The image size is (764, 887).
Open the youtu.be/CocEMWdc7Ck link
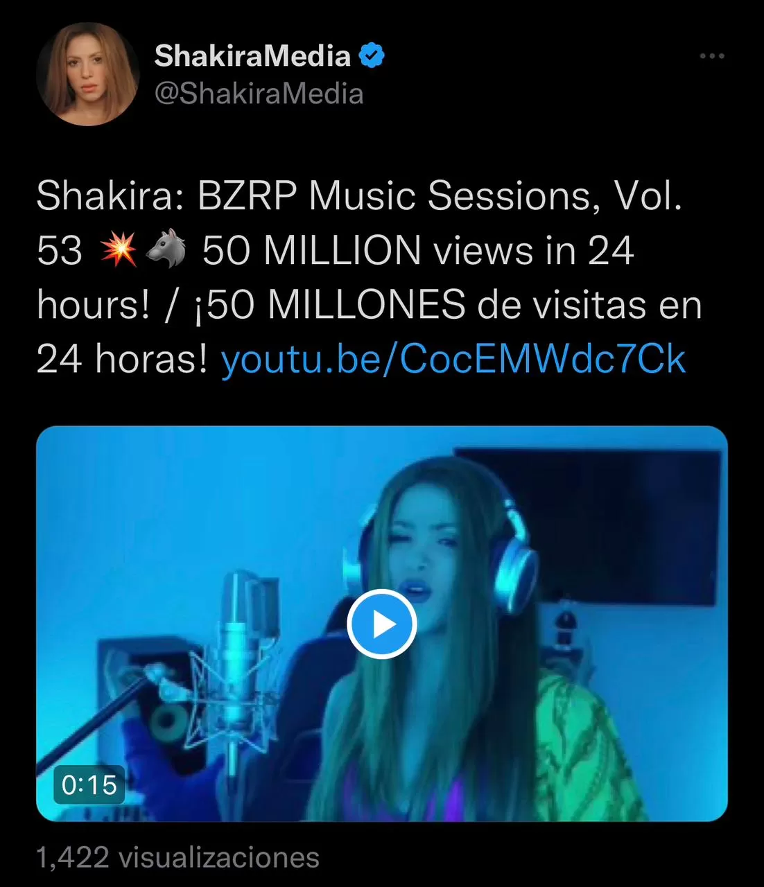pos(453,360)
